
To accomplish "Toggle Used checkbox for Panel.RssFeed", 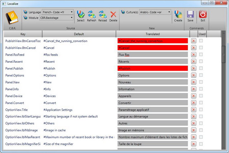I will pos(201,54).
